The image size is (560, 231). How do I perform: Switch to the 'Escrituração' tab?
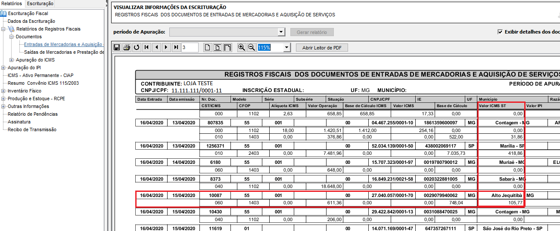pos(40,3)
